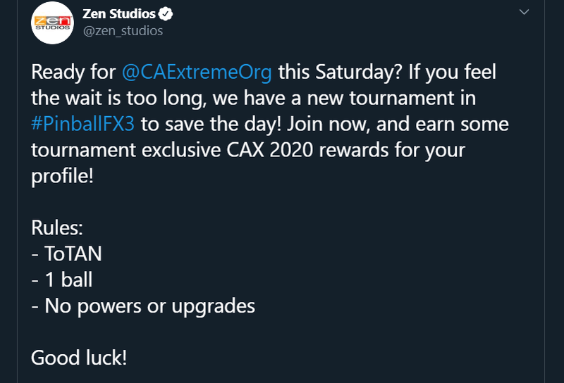
Task: Open the @zen_studios handle link
Action: 123,31
